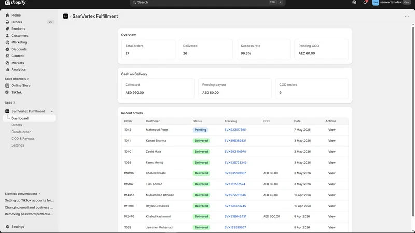
Task: Open 'Changing email and business' conversation
Action: point(29,208)
